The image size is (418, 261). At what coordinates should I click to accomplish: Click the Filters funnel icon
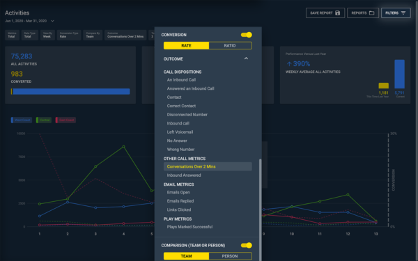(403, 13)
